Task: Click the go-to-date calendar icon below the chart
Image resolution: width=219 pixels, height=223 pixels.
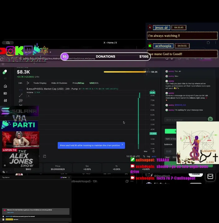Action: click(44, 156)
